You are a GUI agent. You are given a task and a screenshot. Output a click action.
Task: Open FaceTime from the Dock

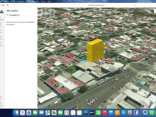[60, 113]
